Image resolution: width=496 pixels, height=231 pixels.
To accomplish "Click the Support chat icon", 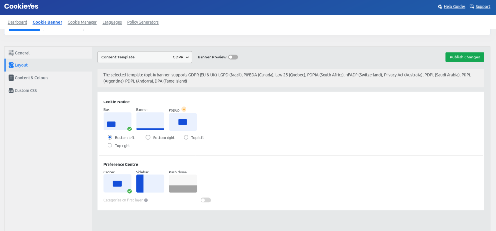I will (472, 7).
